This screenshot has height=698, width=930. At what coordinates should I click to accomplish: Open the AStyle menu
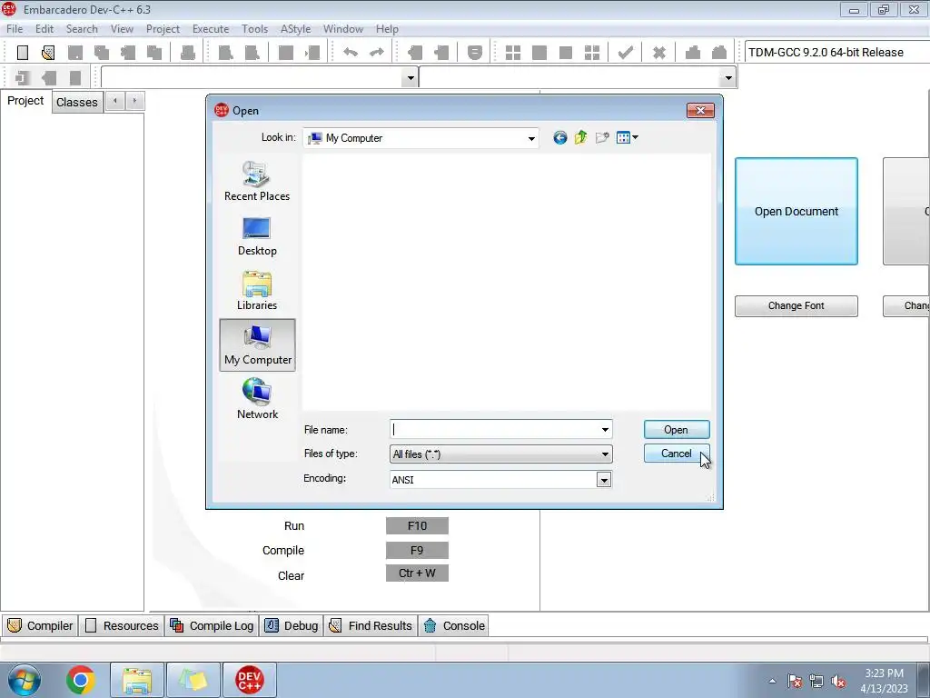pyautogui.click(x=295, y=29)
